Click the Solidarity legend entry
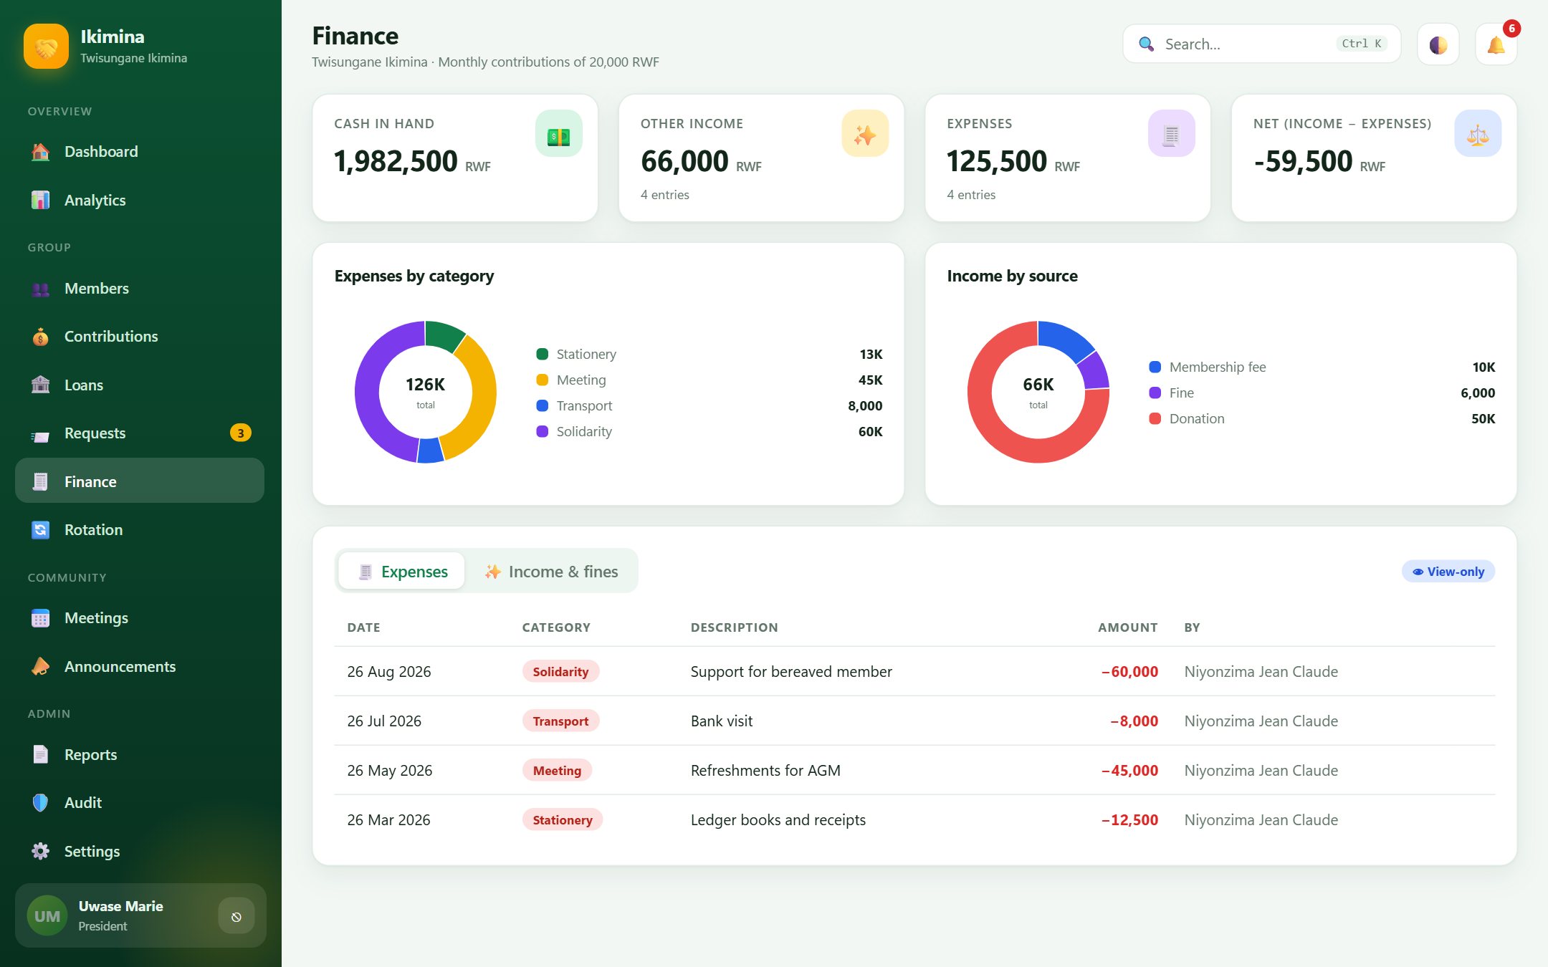Image resolution: width=1548 pixels, height=967 pixels. tap(709, 431)
